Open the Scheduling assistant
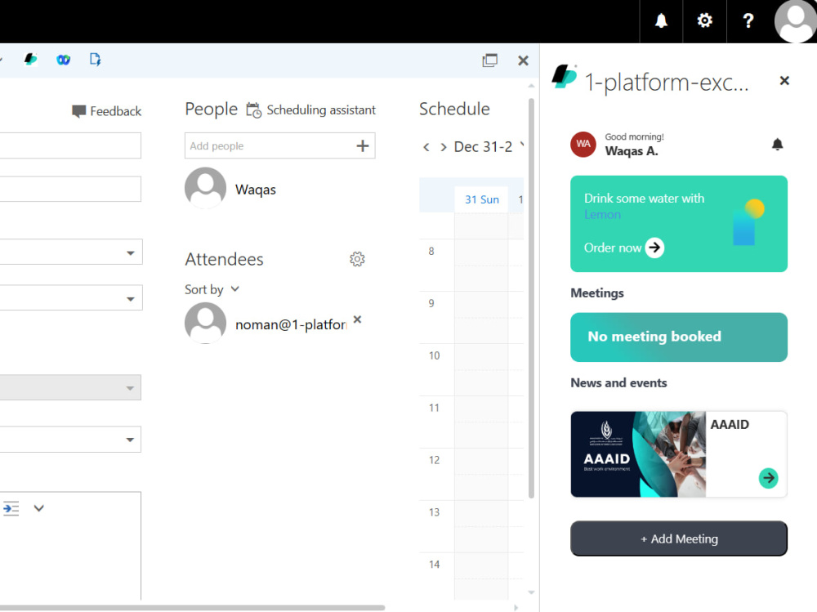The height and width of the screenshot is (612, 817). pos(311,110)
